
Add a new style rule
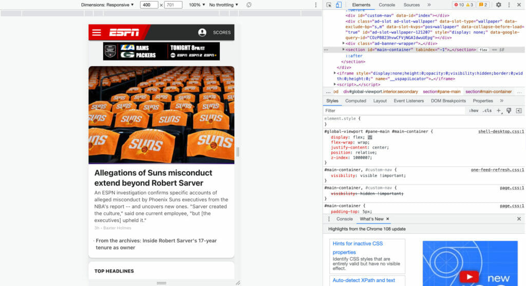[499, 111]
